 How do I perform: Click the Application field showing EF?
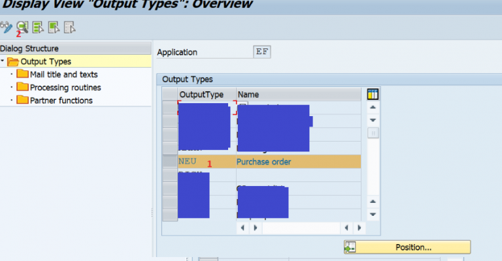click(x=263, y=52)
